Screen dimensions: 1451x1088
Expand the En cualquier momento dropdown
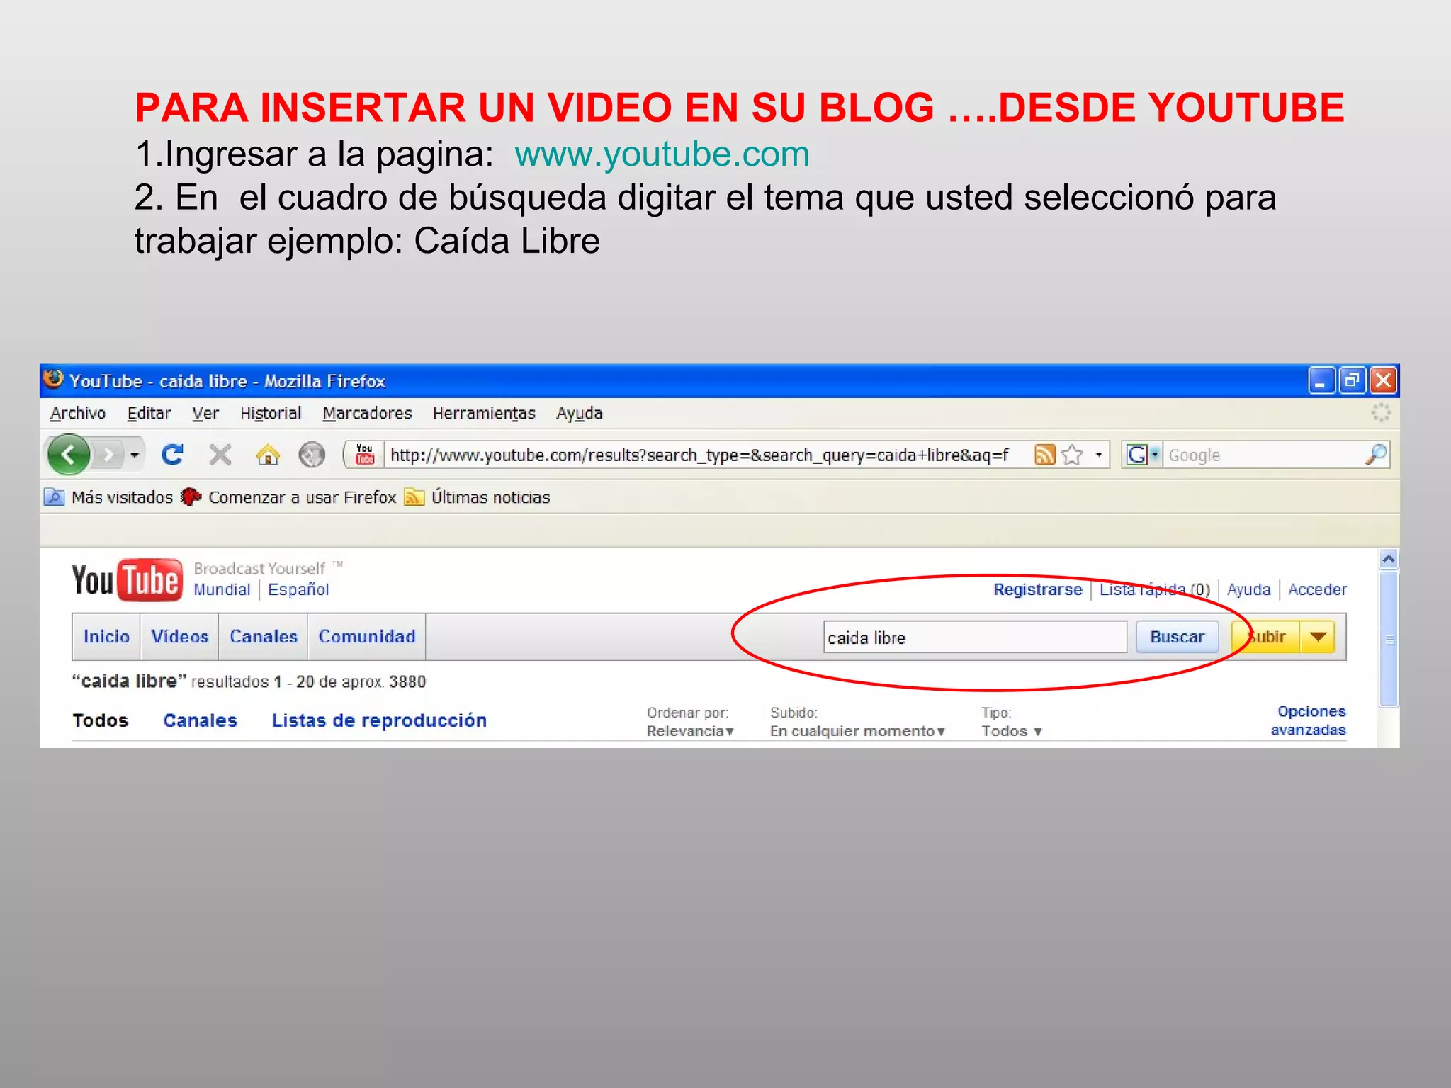point(857,731)
